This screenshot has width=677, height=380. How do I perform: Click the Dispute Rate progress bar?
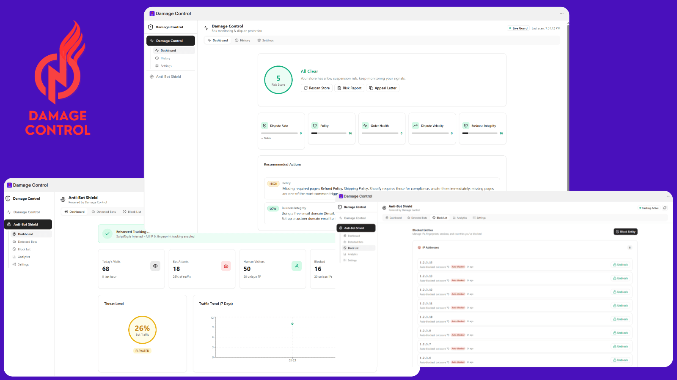[279, 133]
